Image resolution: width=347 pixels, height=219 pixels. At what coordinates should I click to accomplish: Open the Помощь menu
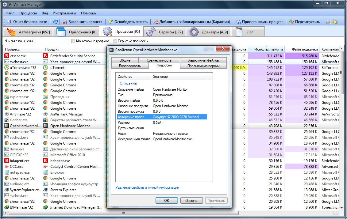(x=88, y=13)
